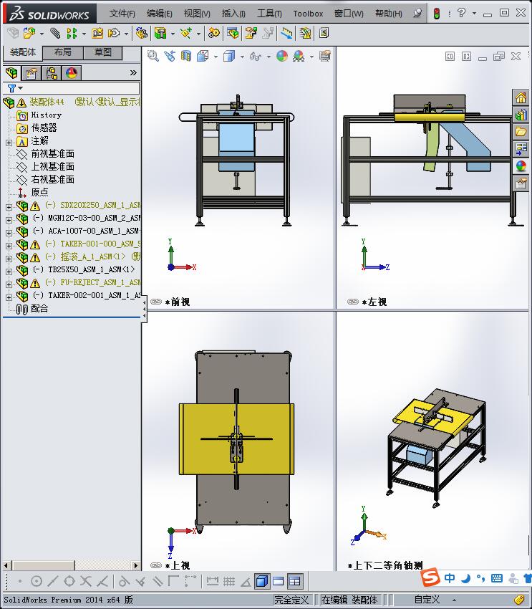The width and height of the screenshot is (532, 609).
Task: Expand the 注解 tree node
Action: [9, 143]
